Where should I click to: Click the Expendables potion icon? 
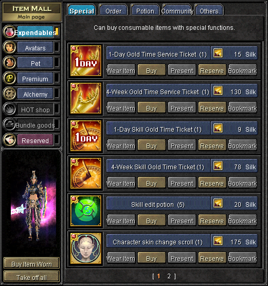9,32
